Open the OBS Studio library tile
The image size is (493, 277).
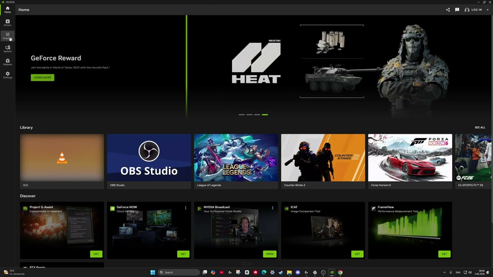149,161
